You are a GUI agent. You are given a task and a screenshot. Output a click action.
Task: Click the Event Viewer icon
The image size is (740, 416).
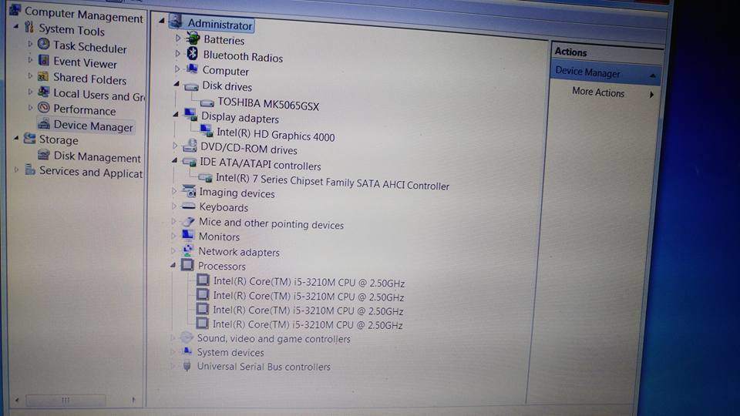click(43, 60)
